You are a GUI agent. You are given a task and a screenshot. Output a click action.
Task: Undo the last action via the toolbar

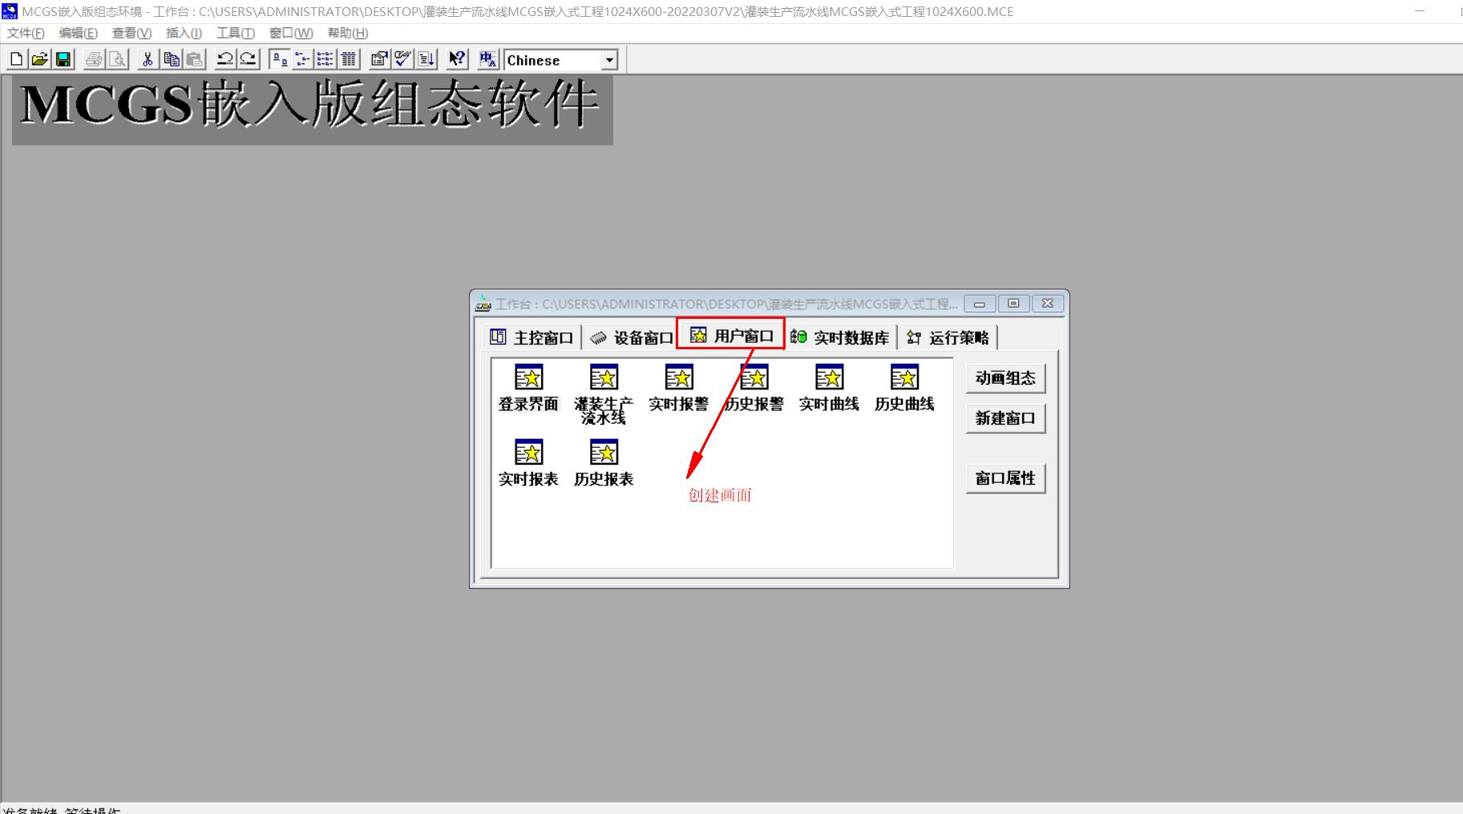225,59
